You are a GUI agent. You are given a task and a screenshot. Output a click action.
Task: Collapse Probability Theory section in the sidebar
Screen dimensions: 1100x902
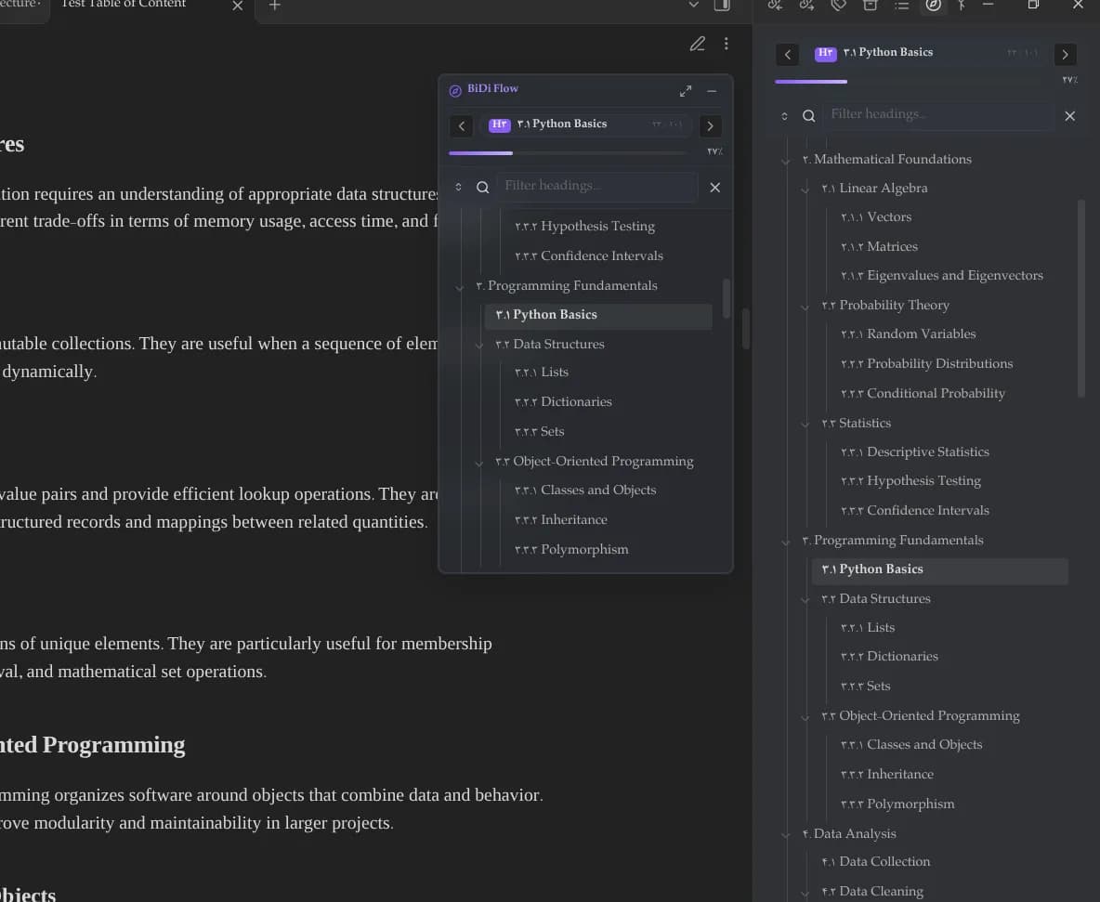pyautogui.click(x=805, y=307)
